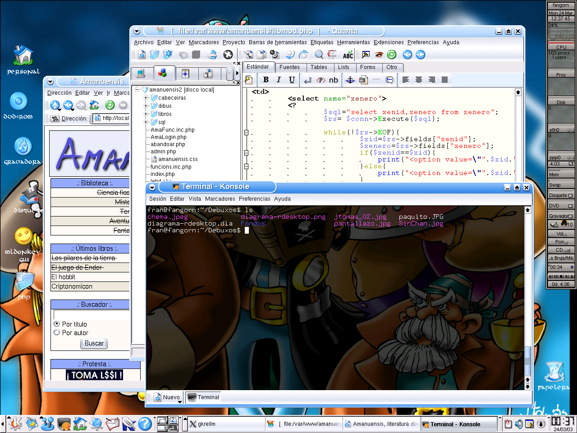Click the align left icon in Quanta
Image resolution: width=577 pixels, height=433 pixels.
406,80
